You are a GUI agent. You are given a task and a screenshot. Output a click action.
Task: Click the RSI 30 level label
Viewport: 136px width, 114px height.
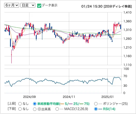pyautogui.click(x=125, y=86)
